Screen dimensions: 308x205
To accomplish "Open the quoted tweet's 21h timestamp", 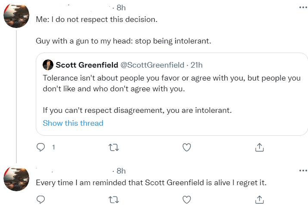I will point(196,65).
